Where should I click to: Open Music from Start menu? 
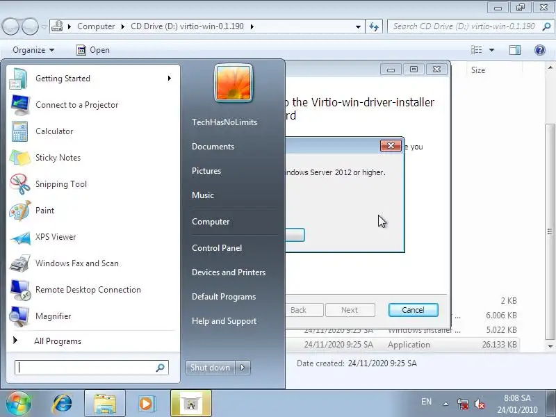tap(203, 195)
